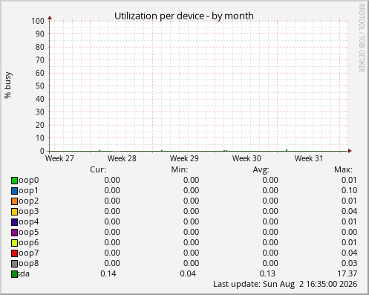Click the Avg: column header
The height and width of the screenshot is (295, 369).
click(261, 170)
